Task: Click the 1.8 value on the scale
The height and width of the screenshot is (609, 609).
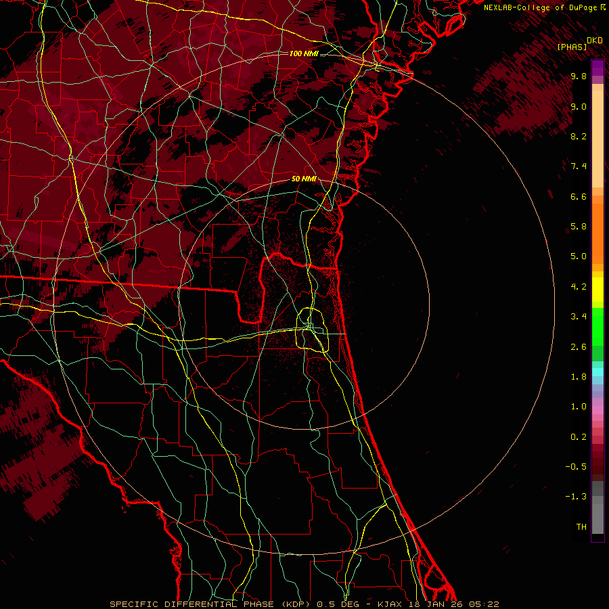Action: pos(579,377)
